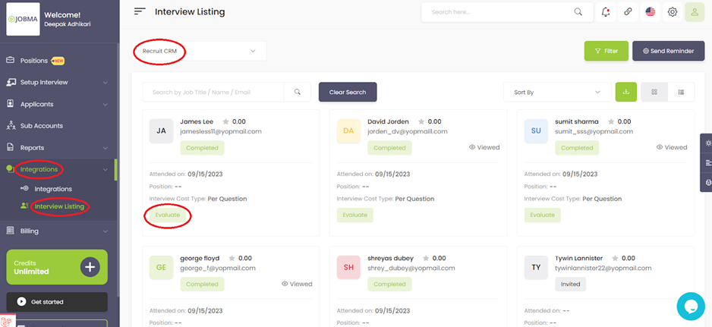Click the search icon beside job title field
The width and height of the screenshot is (712, 327).
[x=298, y=92]
